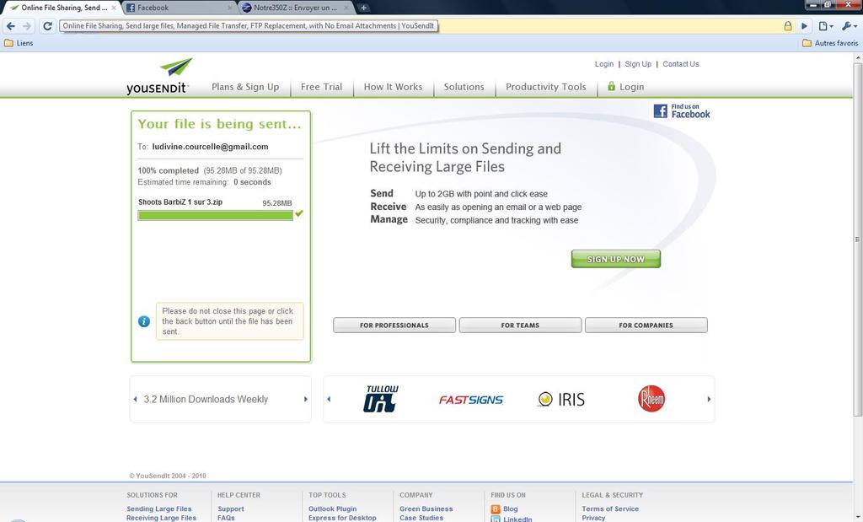Show next customer logos with right arrow
Screen dimensions: 863x522
(x=709, y=400)
